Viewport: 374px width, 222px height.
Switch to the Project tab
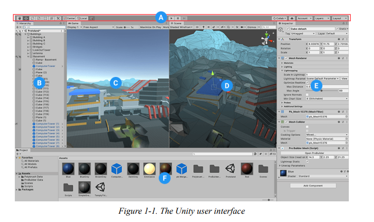pyautogui.click(x=22, y=150)
